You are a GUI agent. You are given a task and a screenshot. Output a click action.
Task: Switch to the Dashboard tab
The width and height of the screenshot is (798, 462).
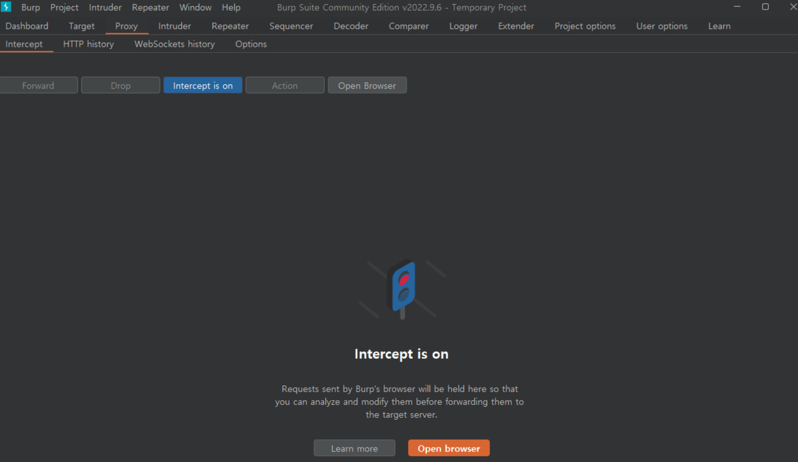pyautogui.click(x=27, y=26)
